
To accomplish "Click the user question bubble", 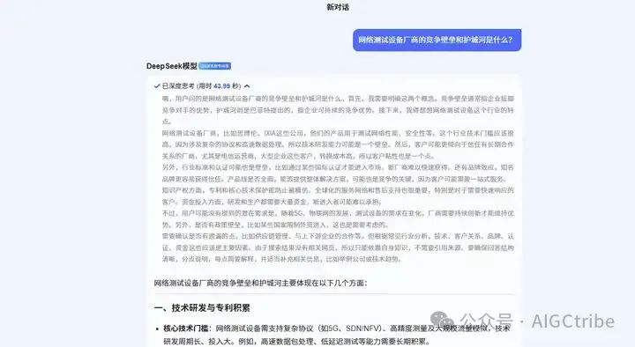I will (x=437, y=40).
